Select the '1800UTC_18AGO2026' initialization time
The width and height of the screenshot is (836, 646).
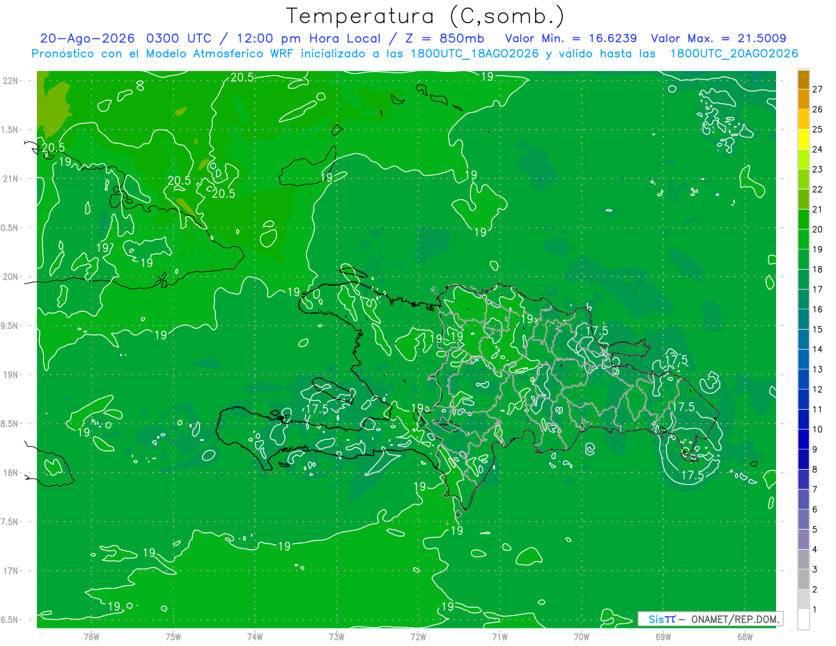475,54
